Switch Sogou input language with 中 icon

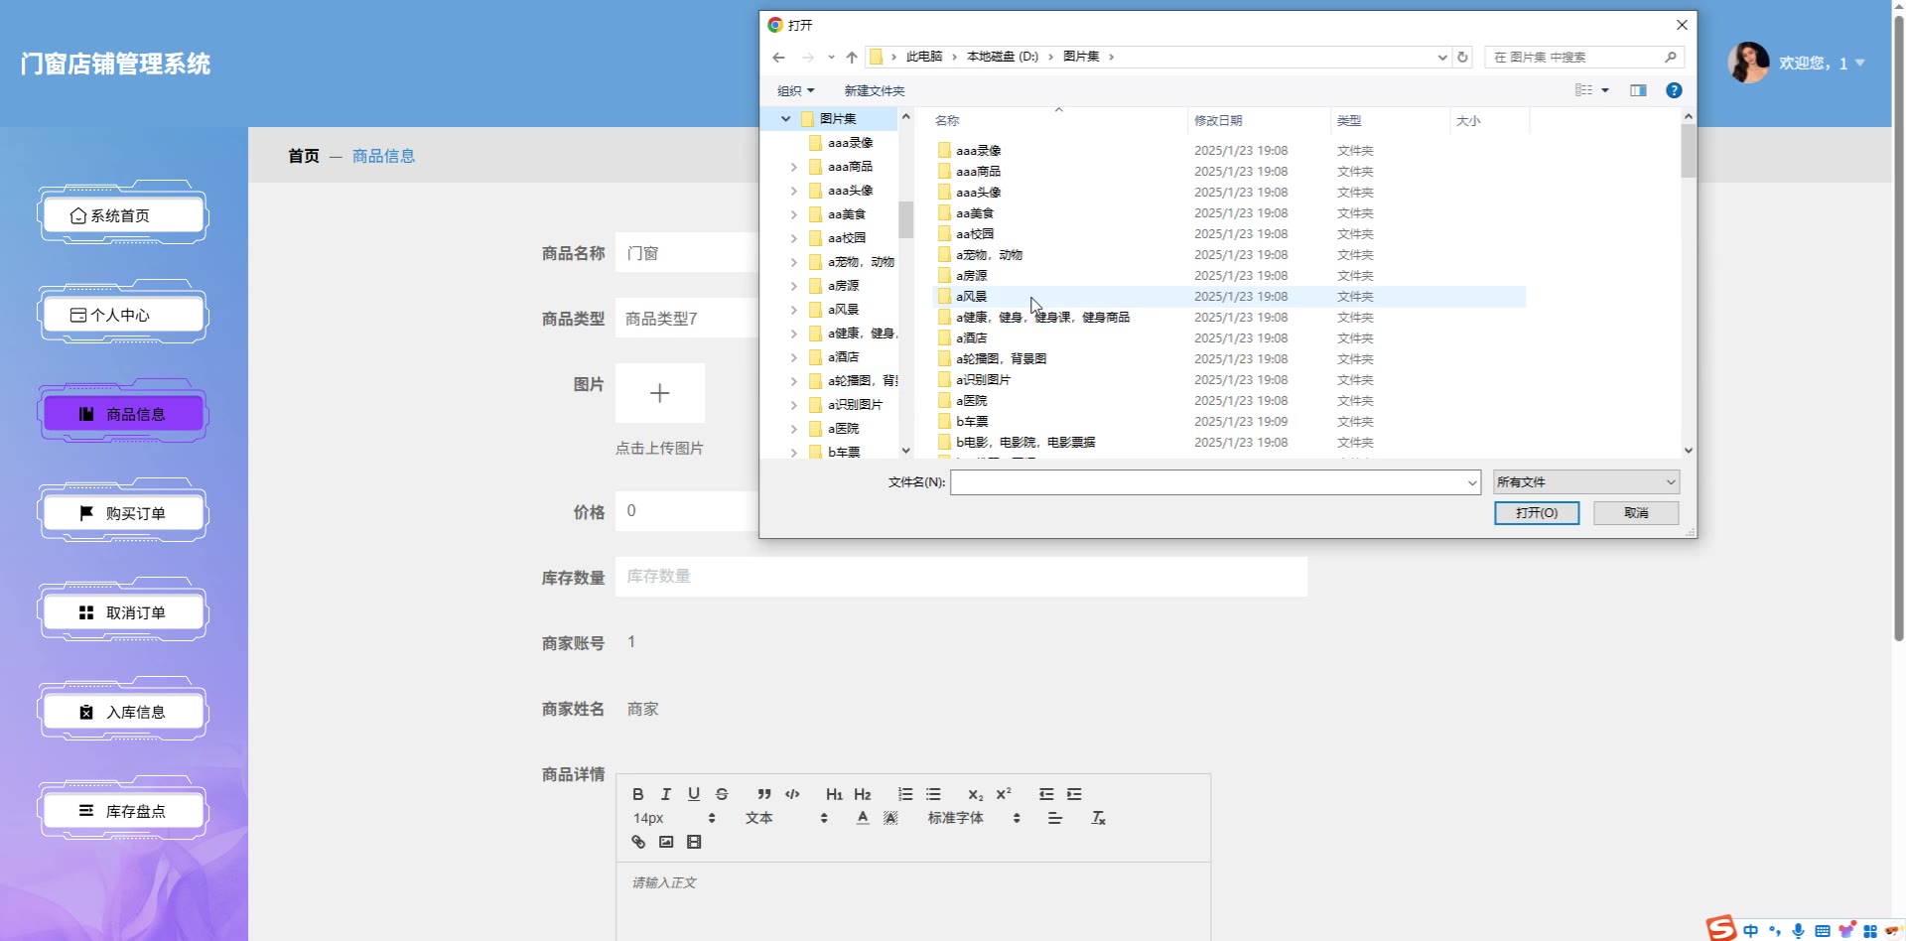point(1750,931)
